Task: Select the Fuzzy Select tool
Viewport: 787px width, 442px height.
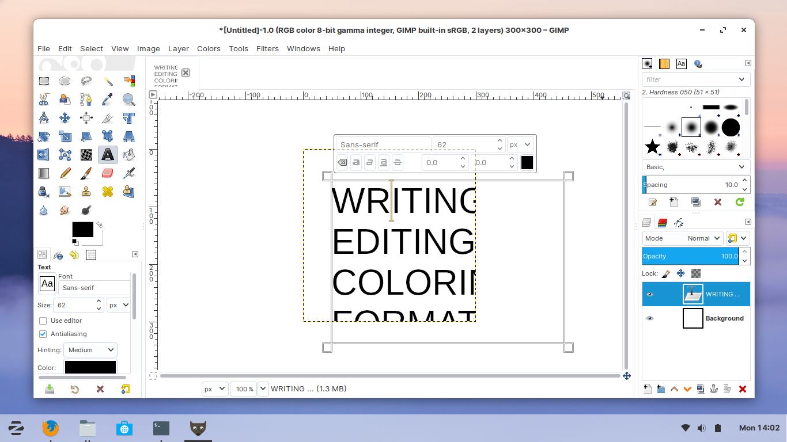Action: coord(107,81)
